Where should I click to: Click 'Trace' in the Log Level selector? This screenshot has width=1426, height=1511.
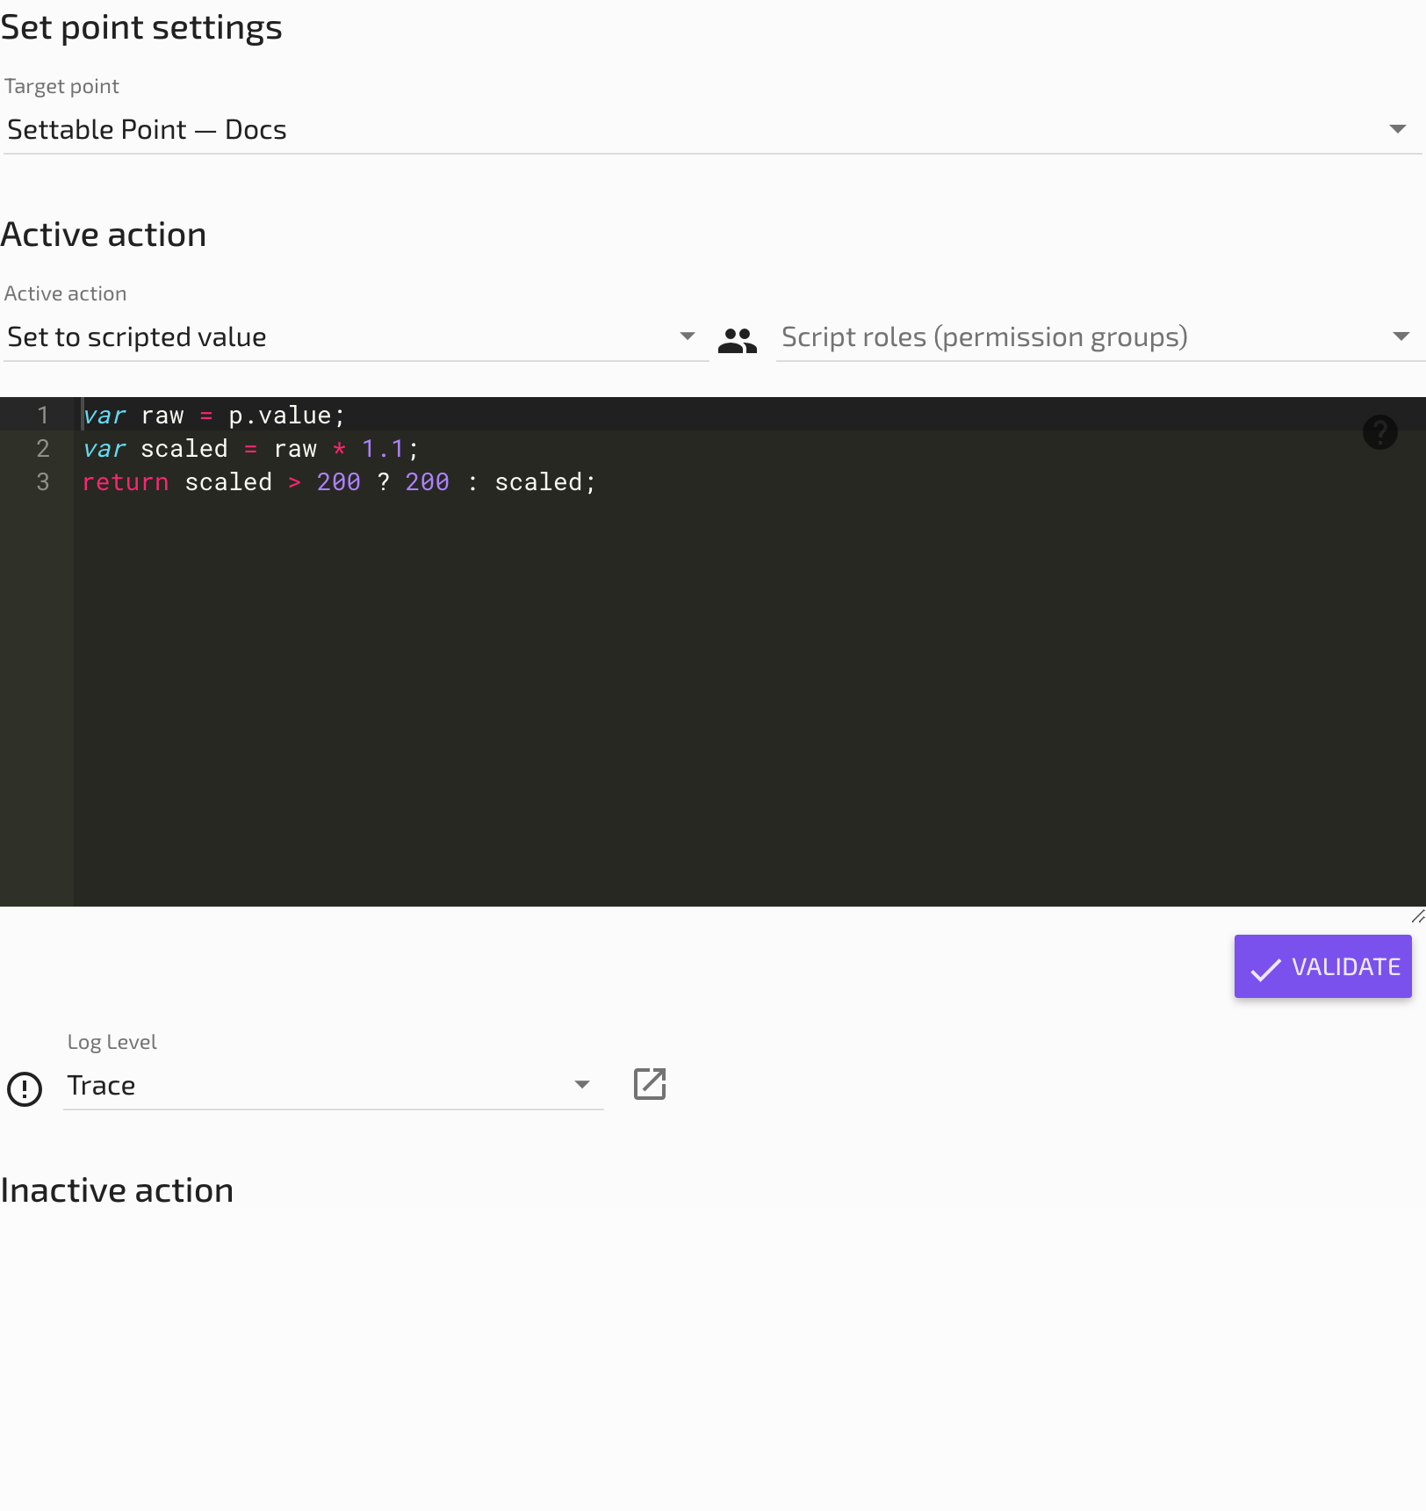101,1084
